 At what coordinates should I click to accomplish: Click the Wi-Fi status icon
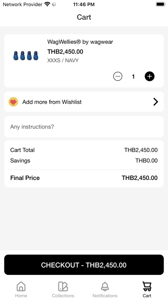coord(47,4)
